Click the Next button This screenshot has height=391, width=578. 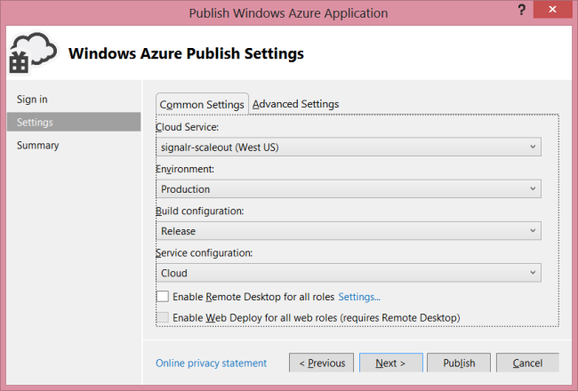(390, 363)
